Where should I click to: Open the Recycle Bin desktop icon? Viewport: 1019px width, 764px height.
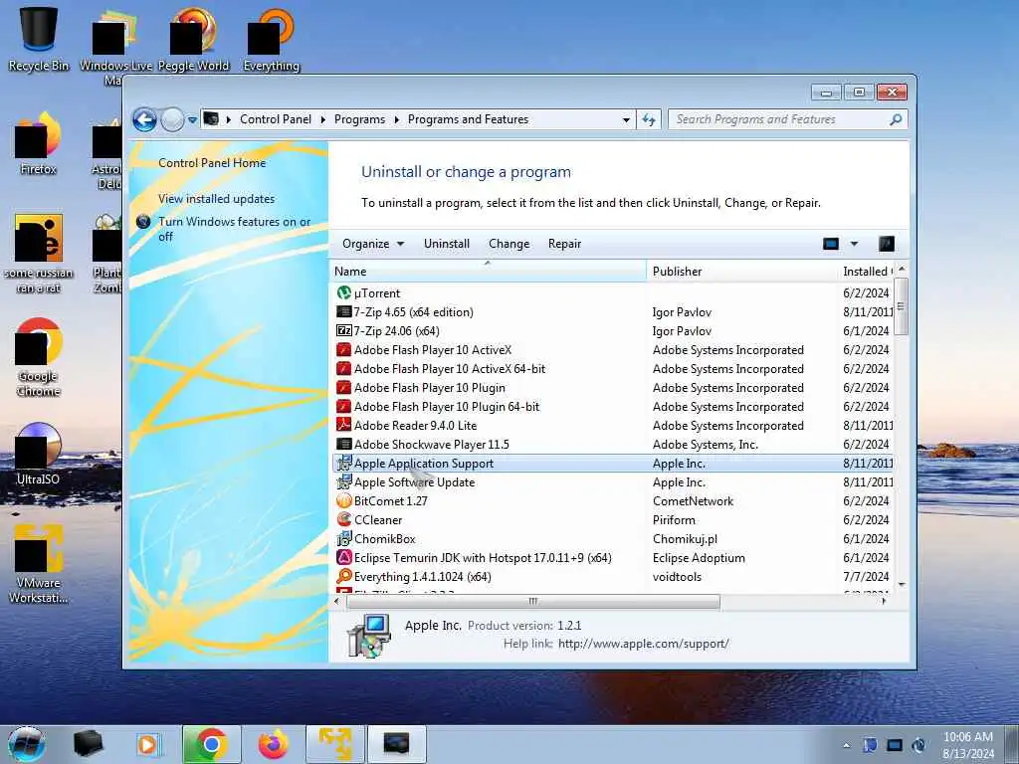click(39, 38)
